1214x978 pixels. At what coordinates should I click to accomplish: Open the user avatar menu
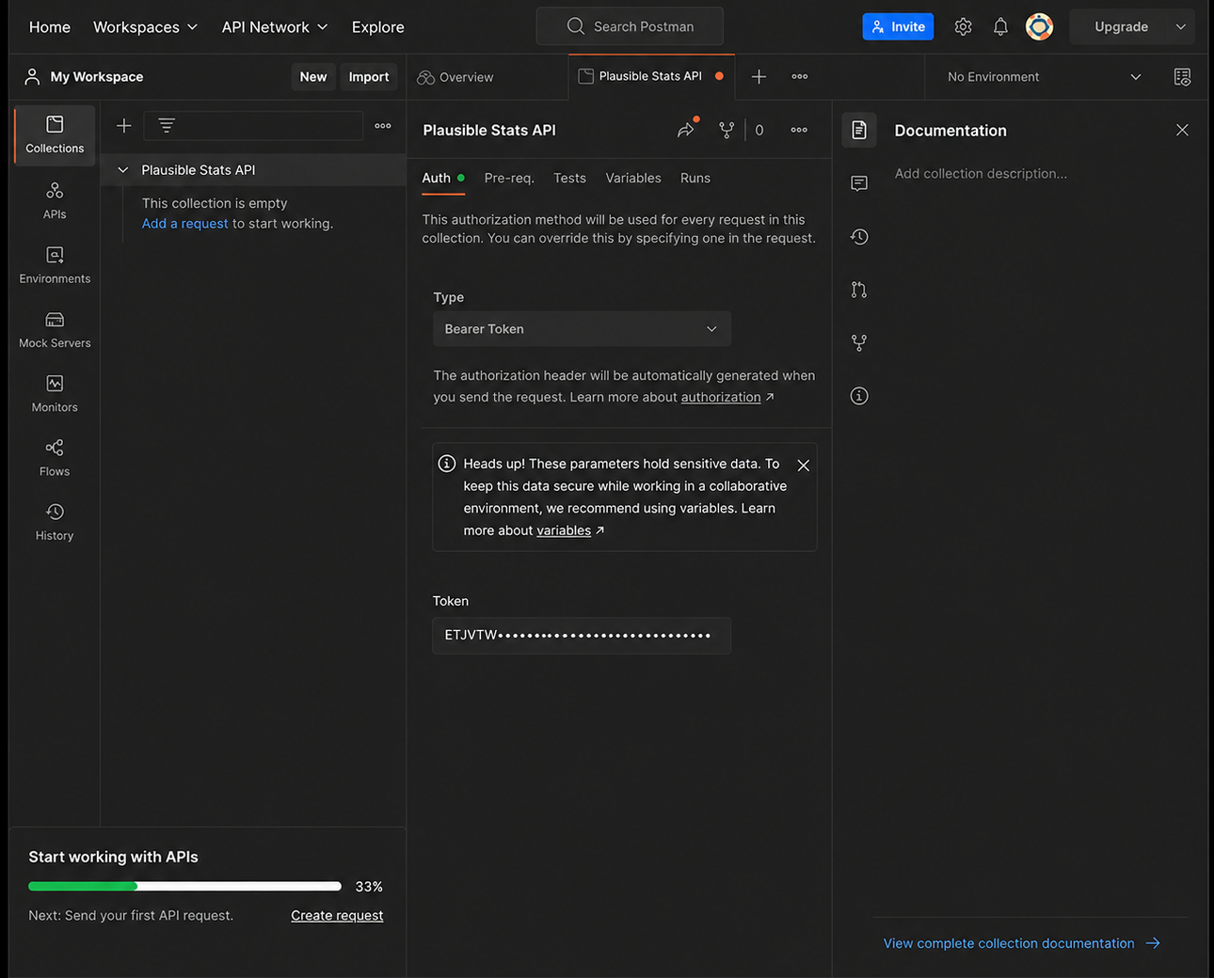tap(1039, 26)
